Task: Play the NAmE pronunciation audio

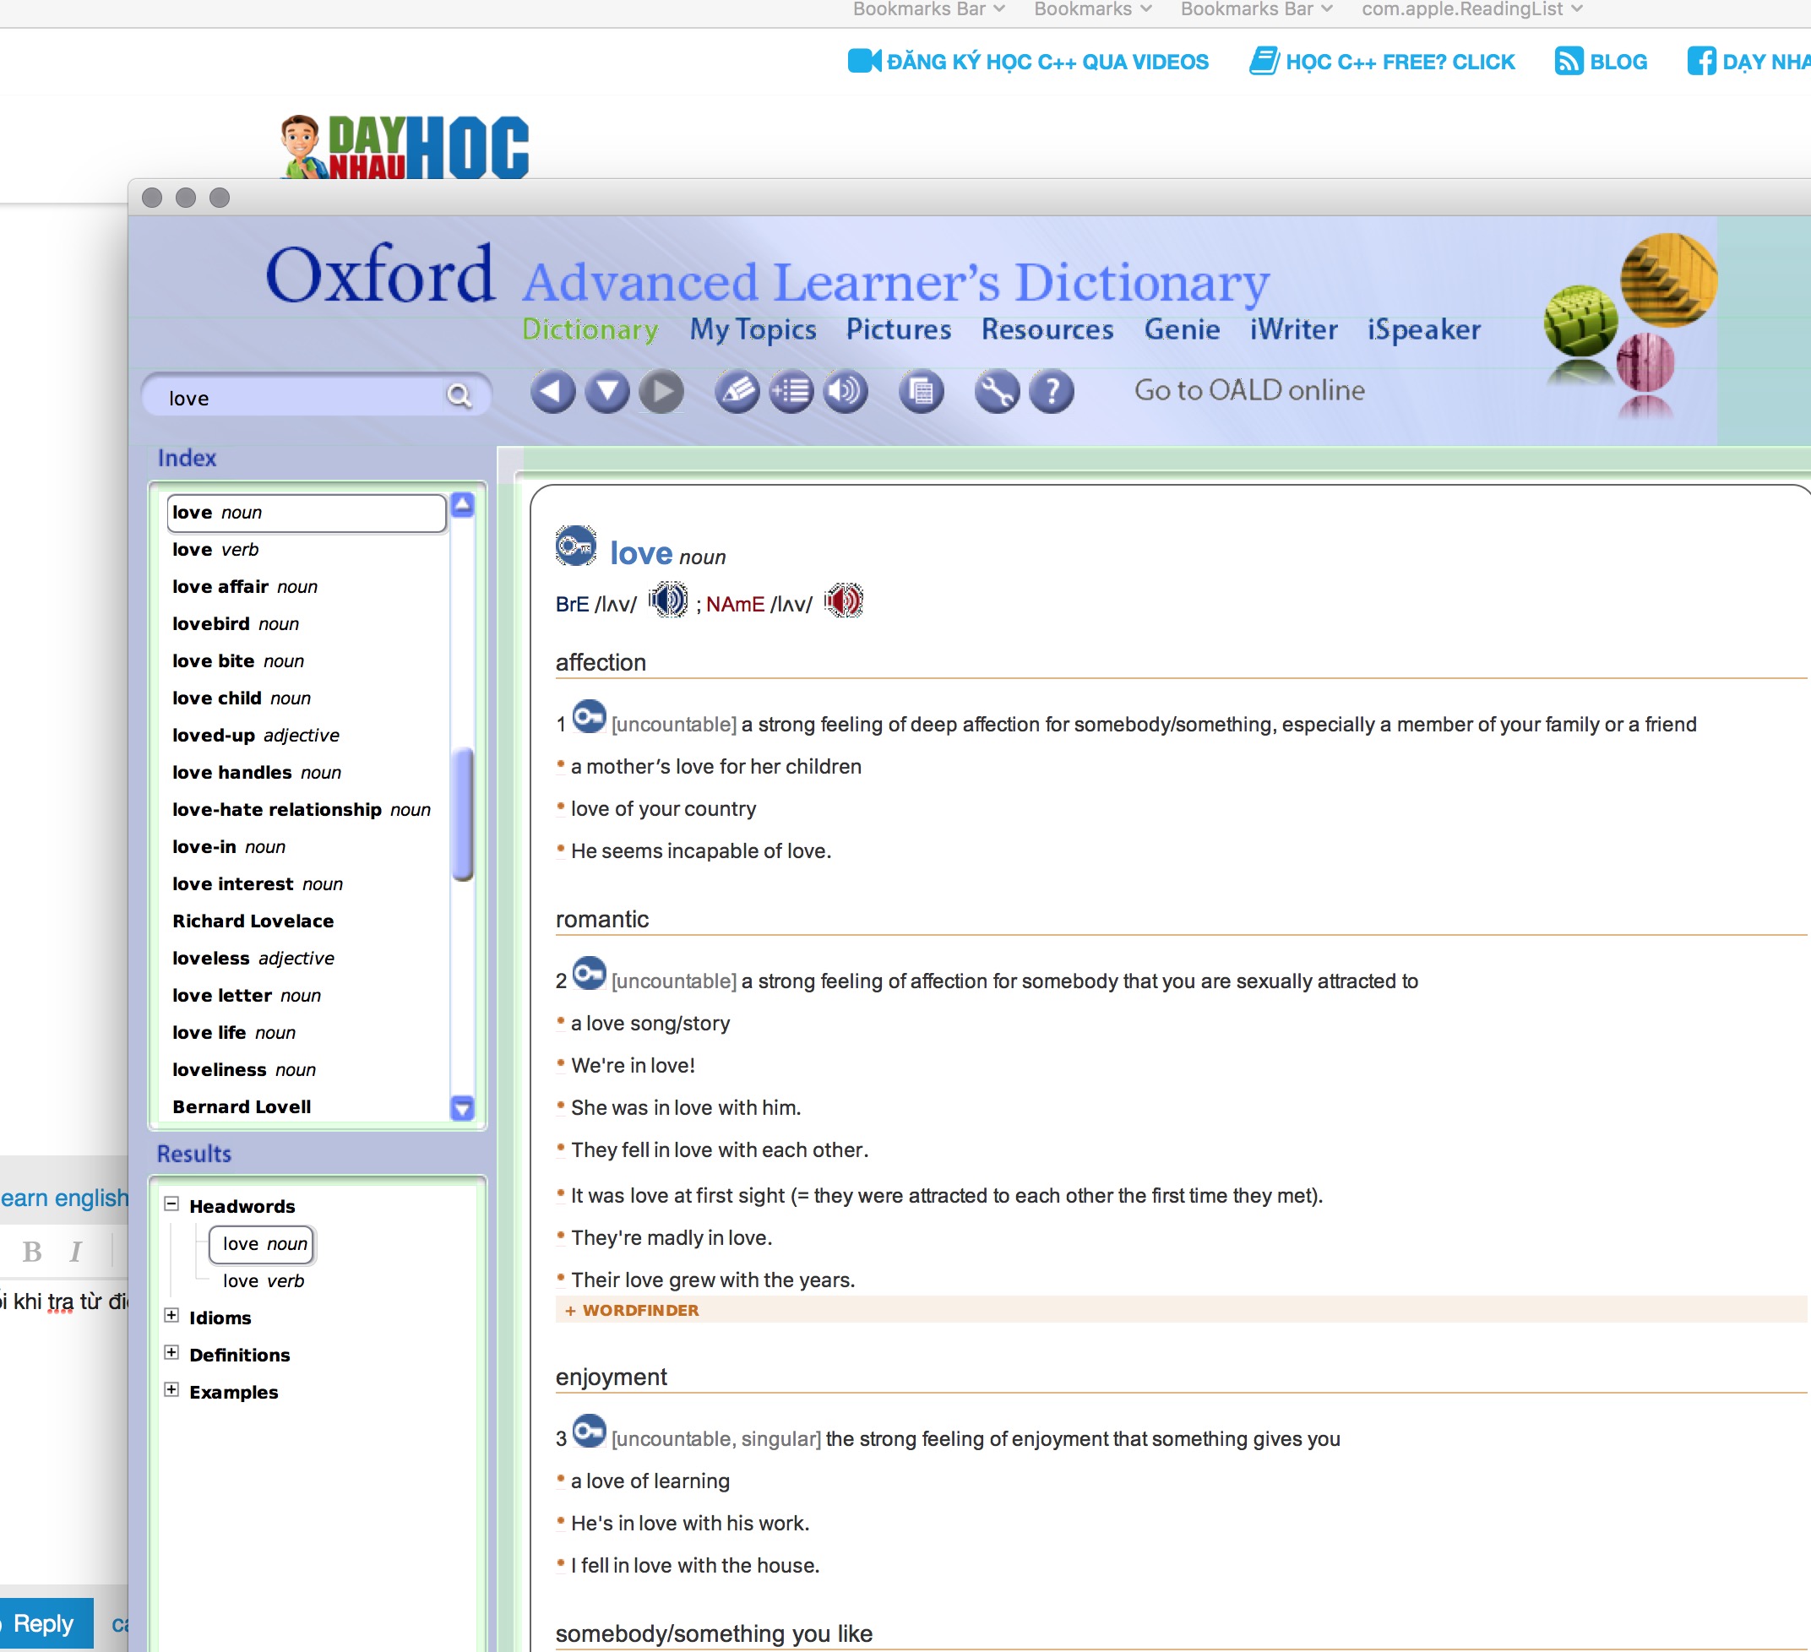Action: [845, 600]
